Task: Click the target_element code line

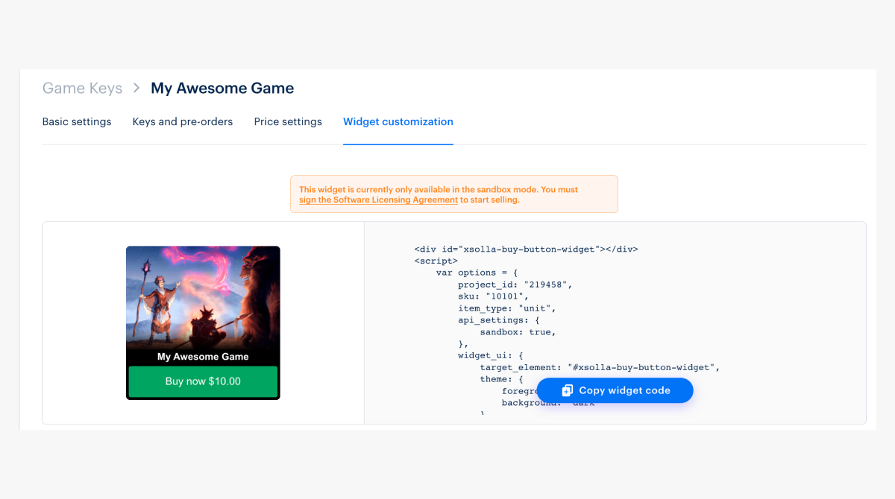Action: pos(599,367)
